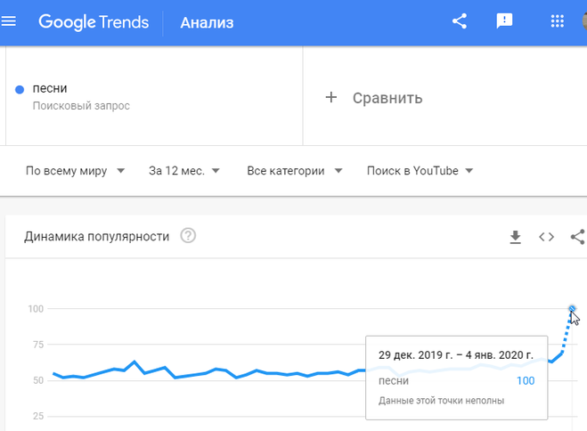
Task: Click the blue dot next to песни
Action: pos(20,89)
